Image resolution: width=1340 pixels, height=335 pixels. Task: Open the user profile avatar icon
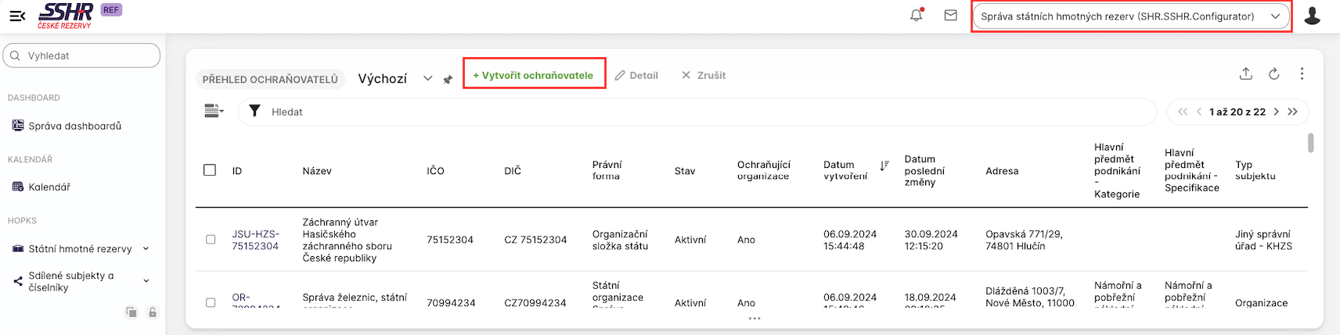click(x=1313, y=16)
